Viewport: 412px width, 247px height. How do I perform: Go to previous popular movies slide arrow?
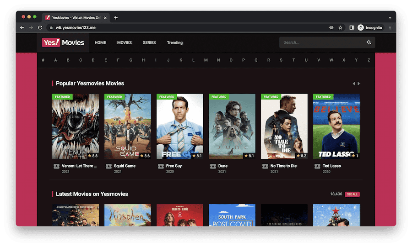pos(354,84)
